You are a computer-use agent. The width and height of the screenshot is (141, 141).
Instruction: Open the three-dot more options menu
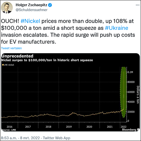click(x=137, y=5)
